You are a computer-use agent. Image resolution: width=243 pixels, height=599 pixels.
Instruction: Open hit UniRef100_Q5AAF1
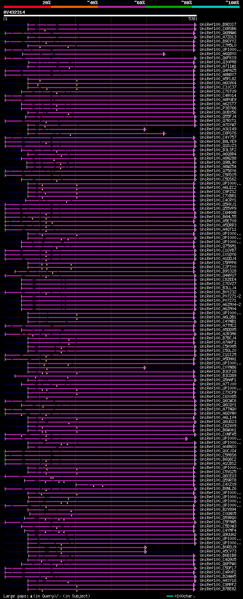[218, 380]
